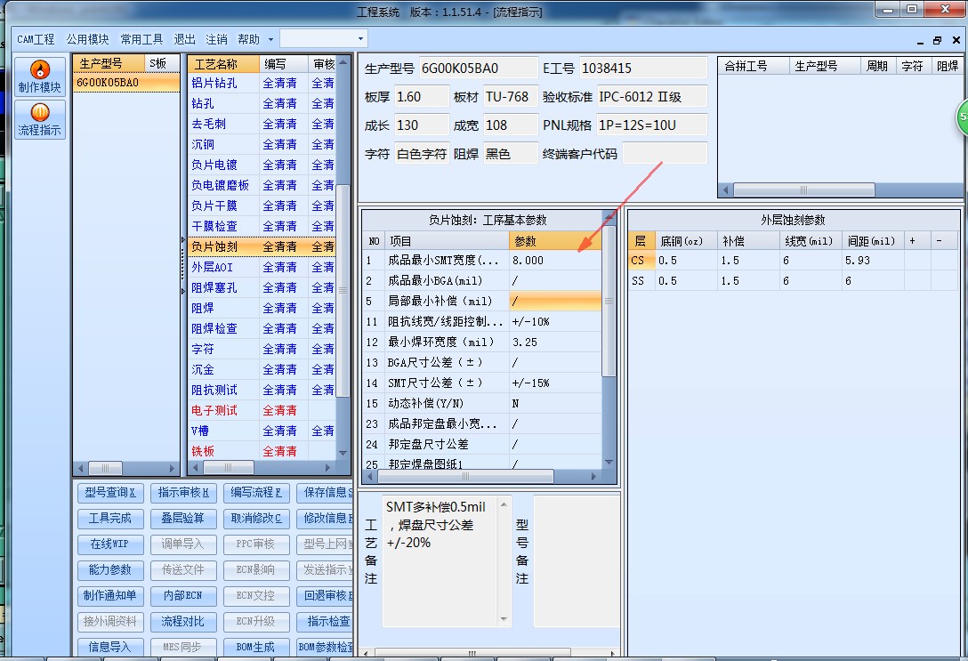Select the 电子测试 process row
Screen dimensions: 968x661
click(262, 410)
